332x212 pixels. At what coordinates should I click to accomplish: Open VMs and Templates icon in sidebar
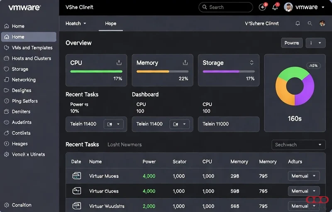pos(7,48)
